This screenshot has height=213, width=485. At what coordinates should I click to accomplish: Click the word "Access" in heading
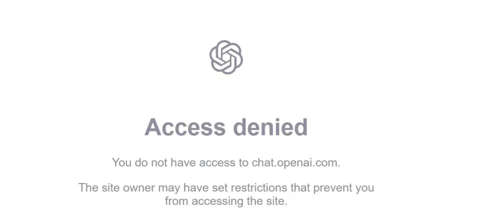pos(185,127)
